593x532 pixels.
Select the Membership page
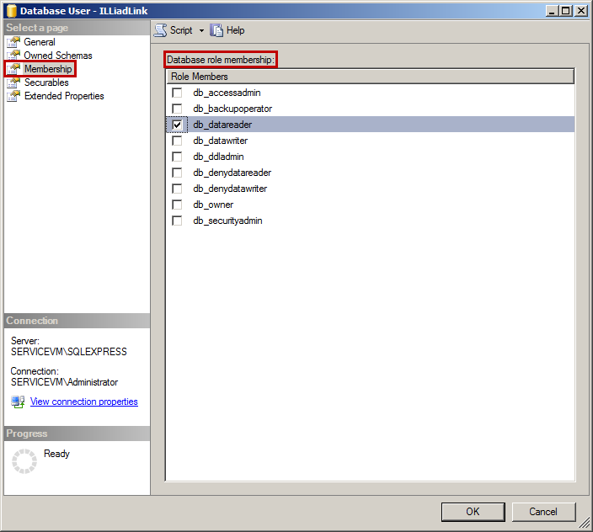pos(47,69)
